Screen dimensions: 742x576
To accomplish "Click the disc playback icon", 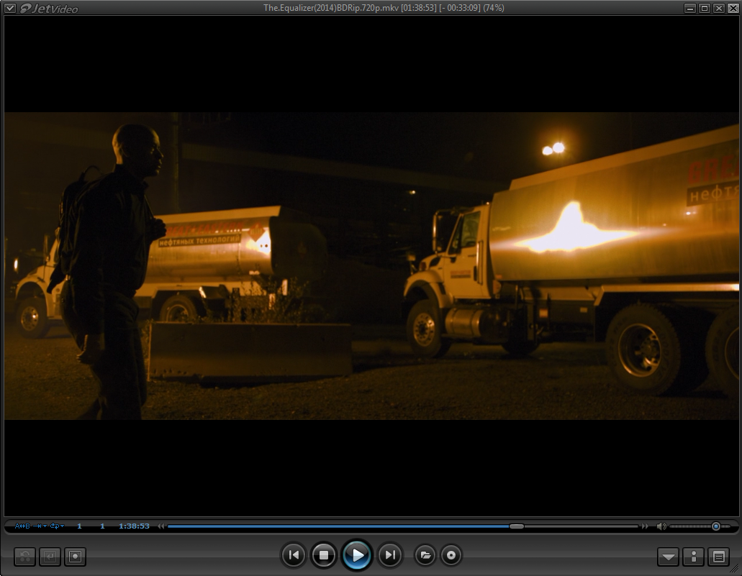I will click(x=451, y=555).
